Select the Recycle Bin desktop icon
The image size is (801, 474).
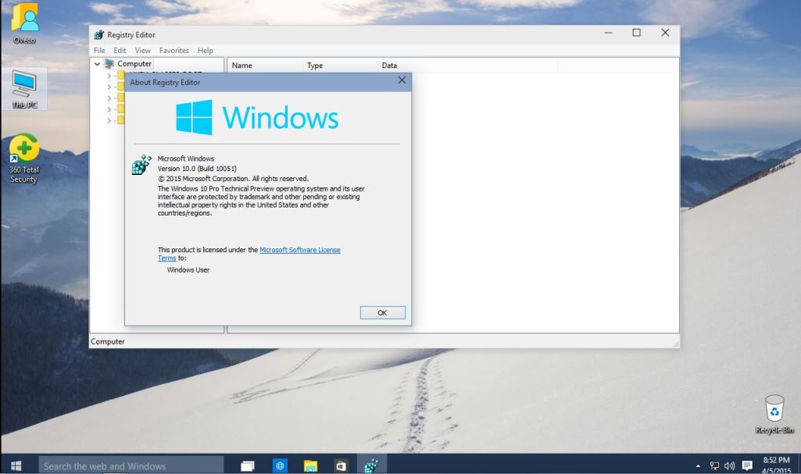(774, 415)
